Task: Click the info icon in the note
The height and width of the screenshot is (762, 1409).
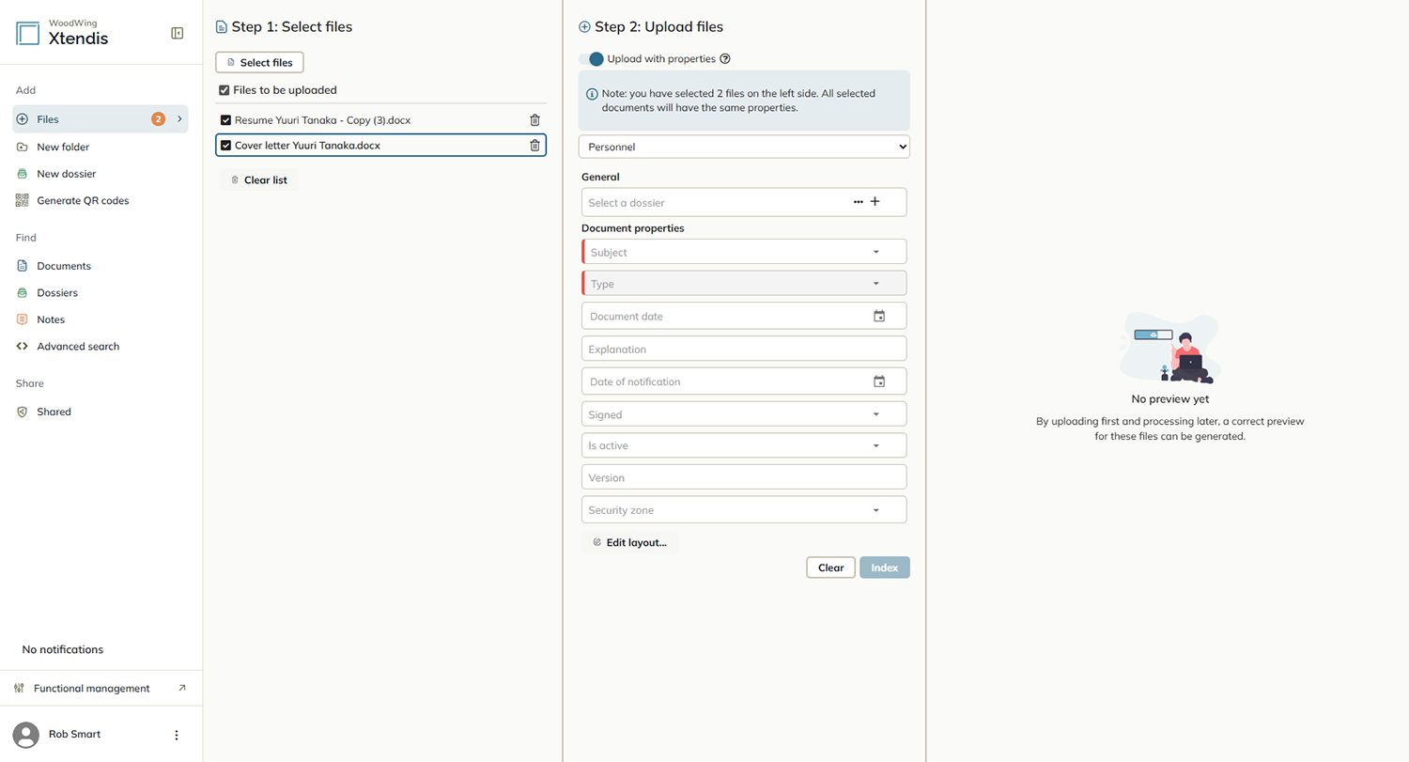Action: coord(592,94)
